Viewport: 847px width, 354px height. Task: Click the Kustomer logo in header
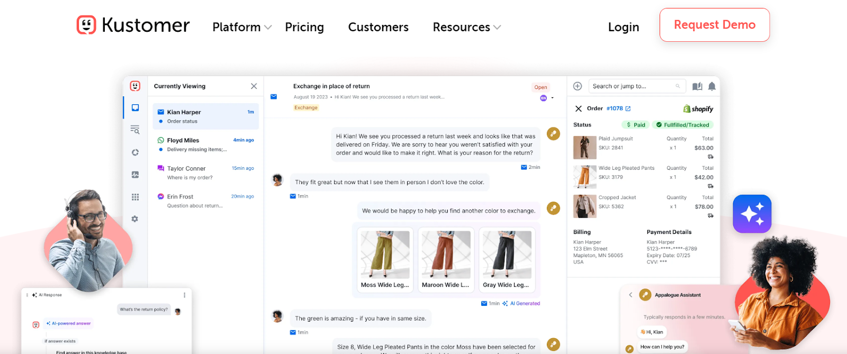pos(133,25)
